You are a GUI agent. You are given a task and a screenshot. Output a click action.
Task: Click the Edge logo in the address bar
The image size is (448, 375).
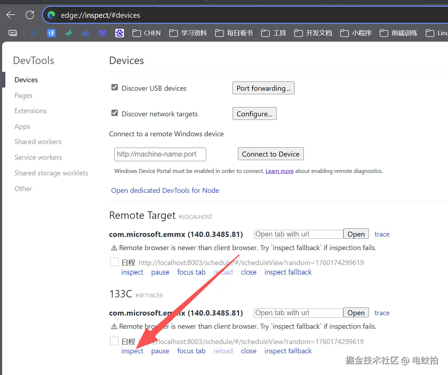(51, 15)
